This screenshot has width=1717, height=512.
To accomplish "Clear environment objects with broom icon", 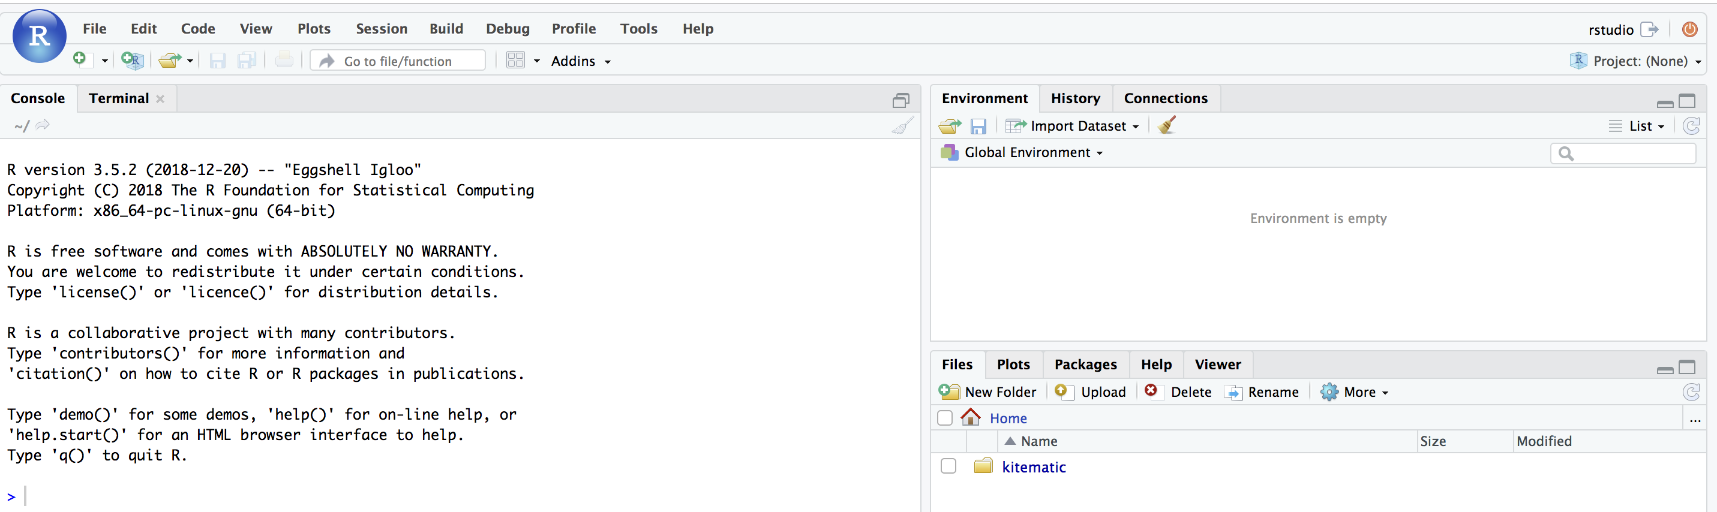I will tap(1166, 125).
